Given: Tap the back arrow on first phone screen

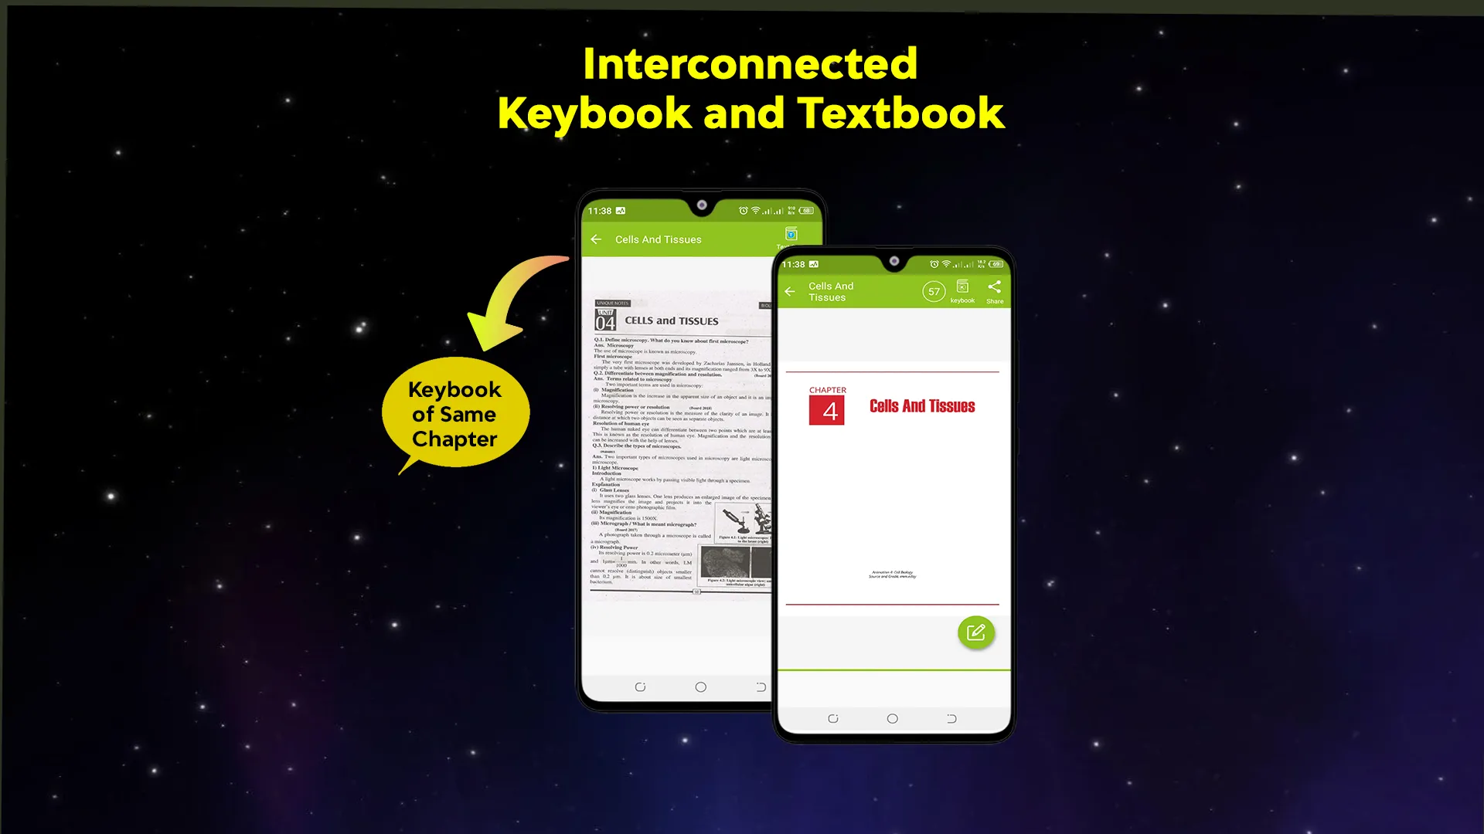Looking at the screenshot, I should (598, 239).
